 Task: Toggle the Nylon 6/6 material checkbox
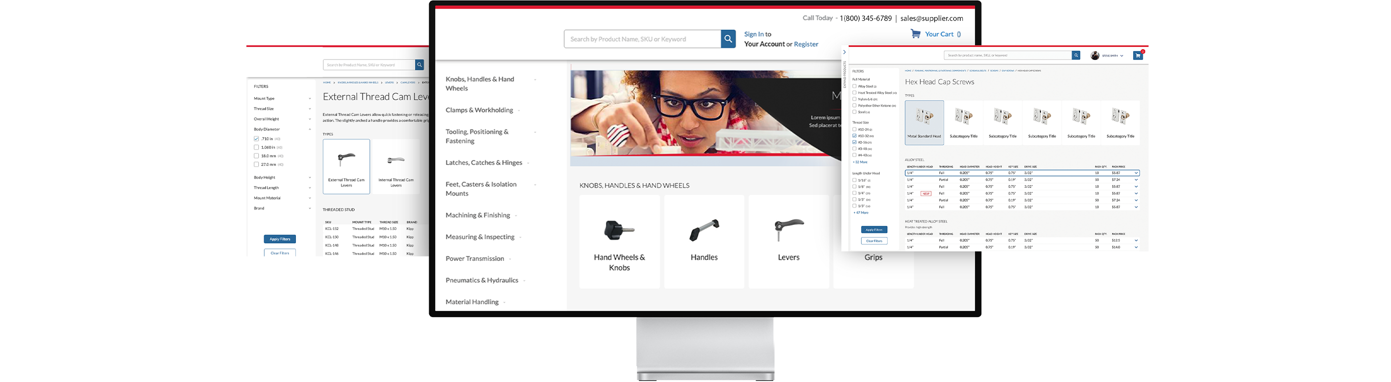tap(854, 99)
